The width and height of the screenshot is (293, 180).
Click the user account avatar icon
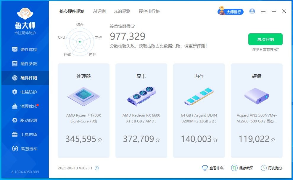tap(252, 12)
